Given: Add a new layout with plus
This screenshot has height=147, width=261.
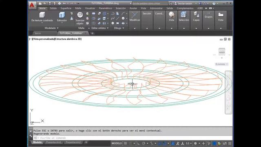Looking at the screenshot, I should click(x=86, y=142).
